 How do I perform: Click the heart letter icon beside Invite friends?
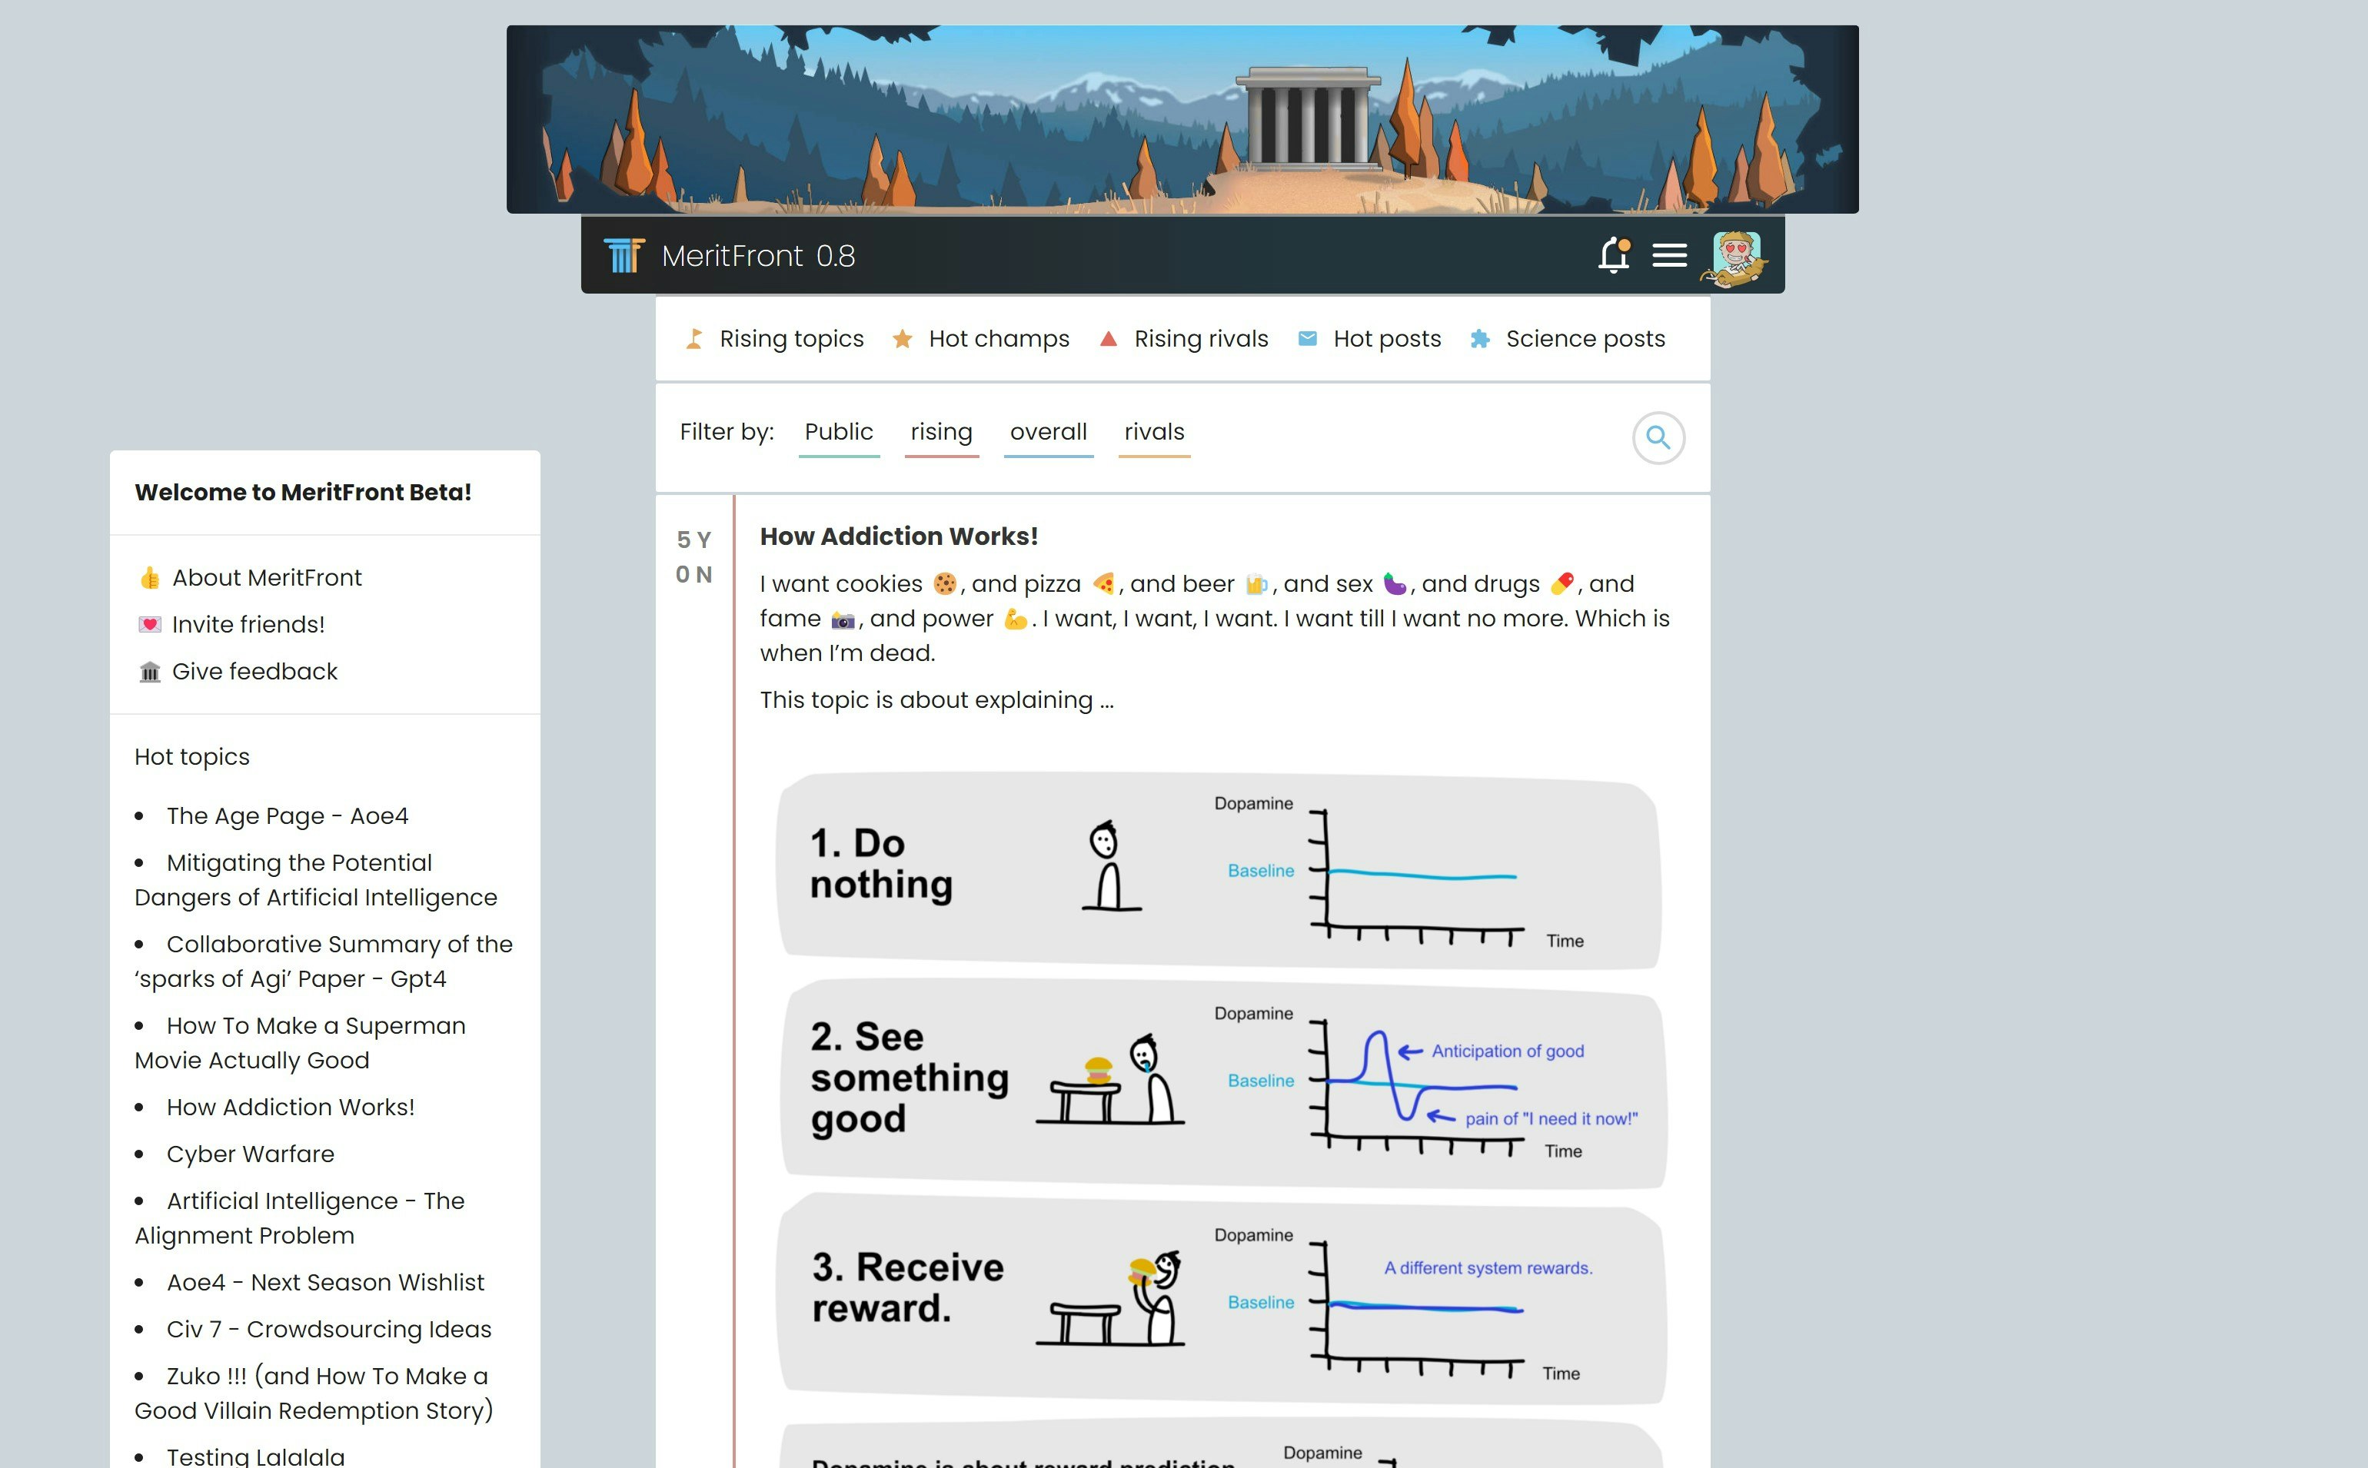[x=149, y=624]
